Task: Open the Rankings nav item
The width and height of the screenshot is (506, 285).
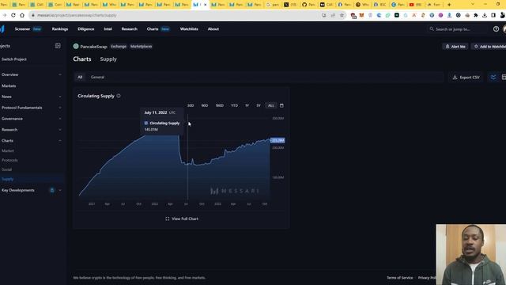Action: [x=60, y=29]
